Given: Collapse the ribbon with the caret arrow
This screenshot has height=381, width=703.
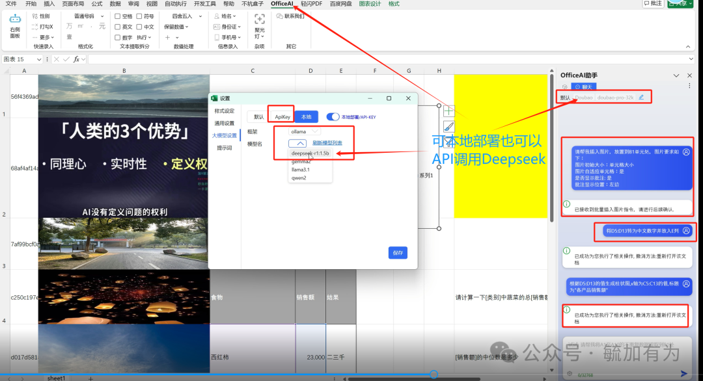Looking at the screenshot, I should point(688,47).
